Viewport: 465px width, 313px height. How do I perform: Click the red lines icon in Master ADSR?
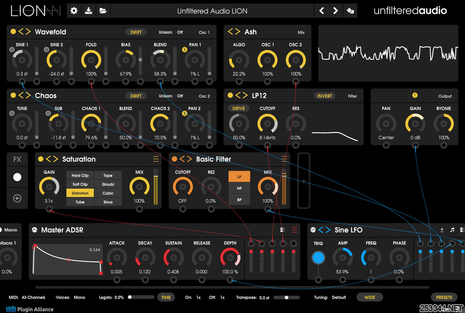294,230
